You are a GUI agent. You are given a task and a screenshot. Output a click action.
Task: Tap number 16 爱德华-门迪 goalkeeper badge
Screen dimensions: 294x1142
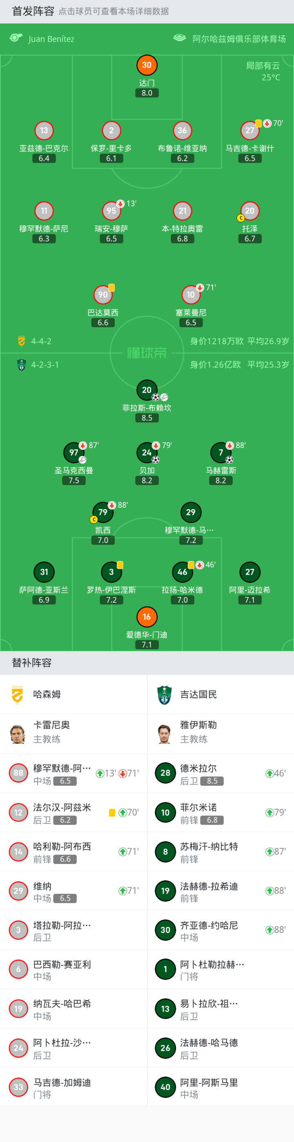tap(147, 617)
